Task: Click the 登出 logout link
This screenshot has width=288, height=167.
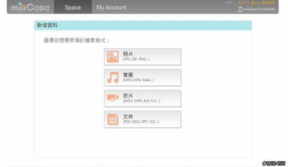Action: 254,3
